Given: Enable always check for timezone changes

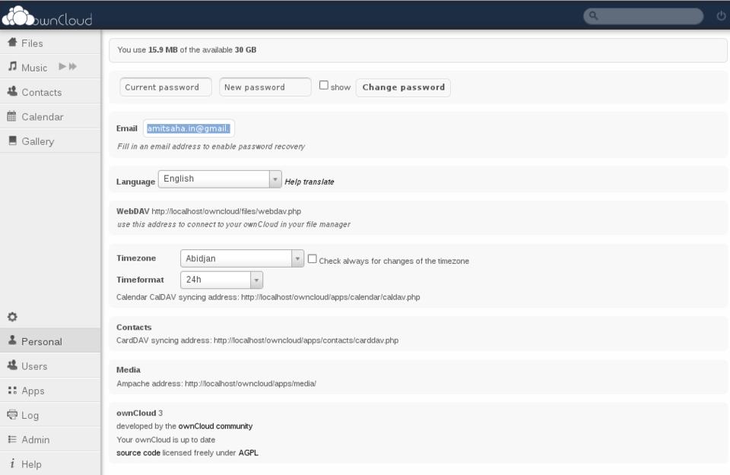Looking at the screenshot, I should 313,258.
